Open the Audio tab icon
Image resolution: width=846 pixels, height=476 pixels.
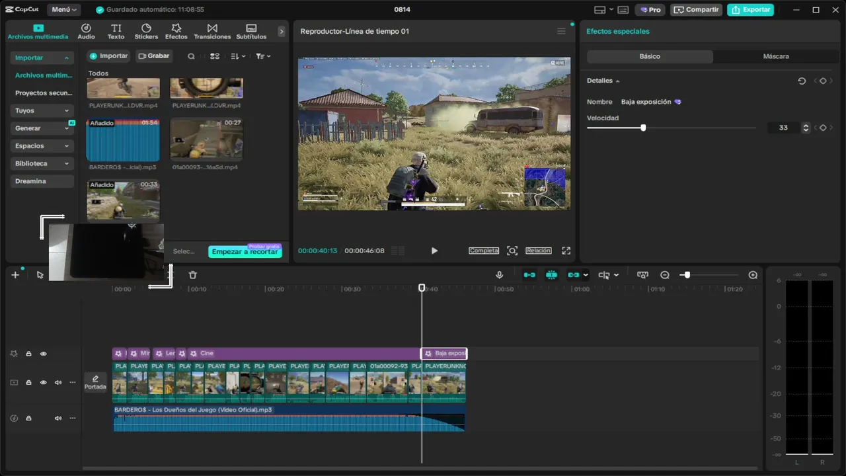86,31
